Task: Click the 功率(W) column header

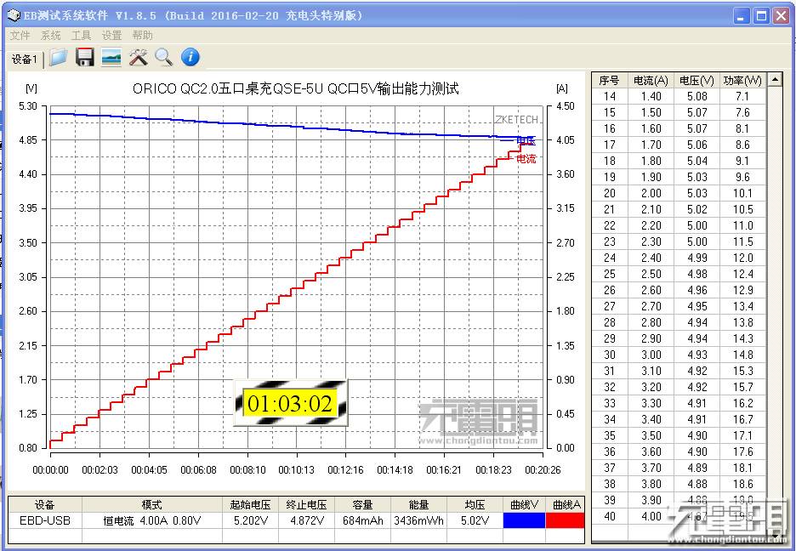Action: (x=742, y=80)
